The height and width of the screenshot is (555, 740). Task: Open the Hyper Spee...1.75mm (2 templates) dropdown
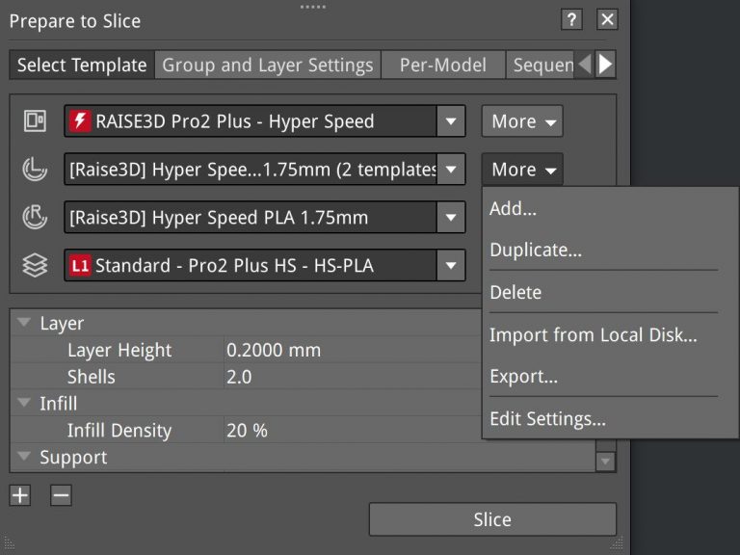click(x=451, y=169)
